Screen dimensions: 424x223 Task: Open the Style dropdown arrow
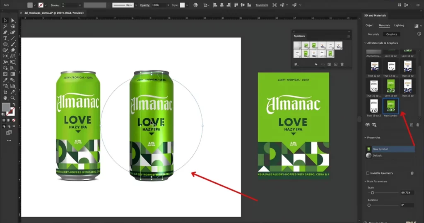pyautogui.click(x=187, y=5)
